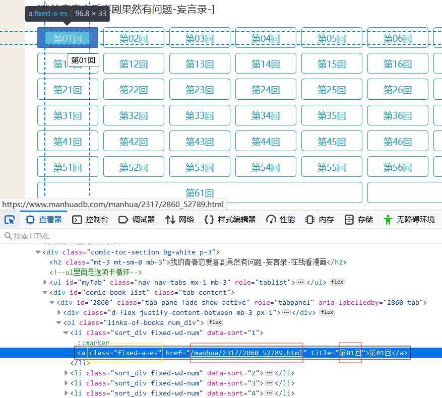This screenshot has width=442, height=398.
Task: Open chapter 第21回
Action: [x=68, y=89]
